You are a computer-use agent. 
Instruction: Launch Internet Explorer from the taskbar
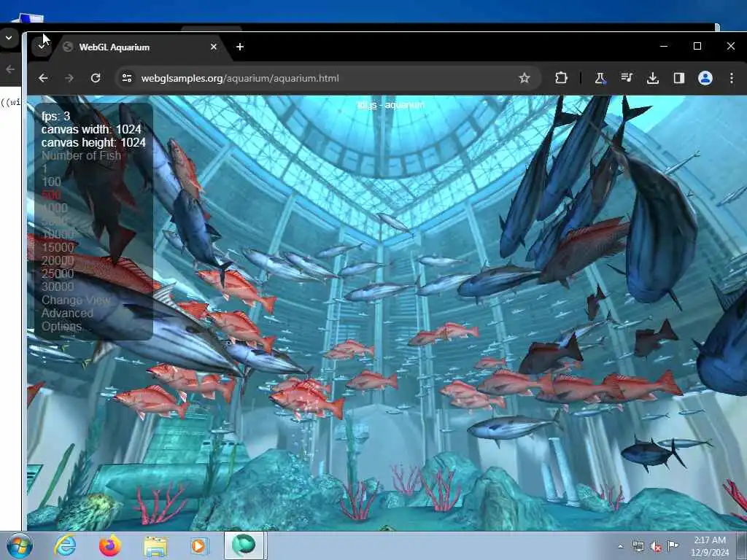(x=65, y=545)
